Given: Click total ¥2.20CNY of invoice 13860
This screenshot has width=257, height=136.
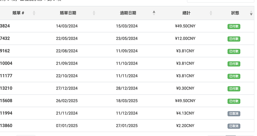Looking at the screenshot, I should click(x=185, y=126).
